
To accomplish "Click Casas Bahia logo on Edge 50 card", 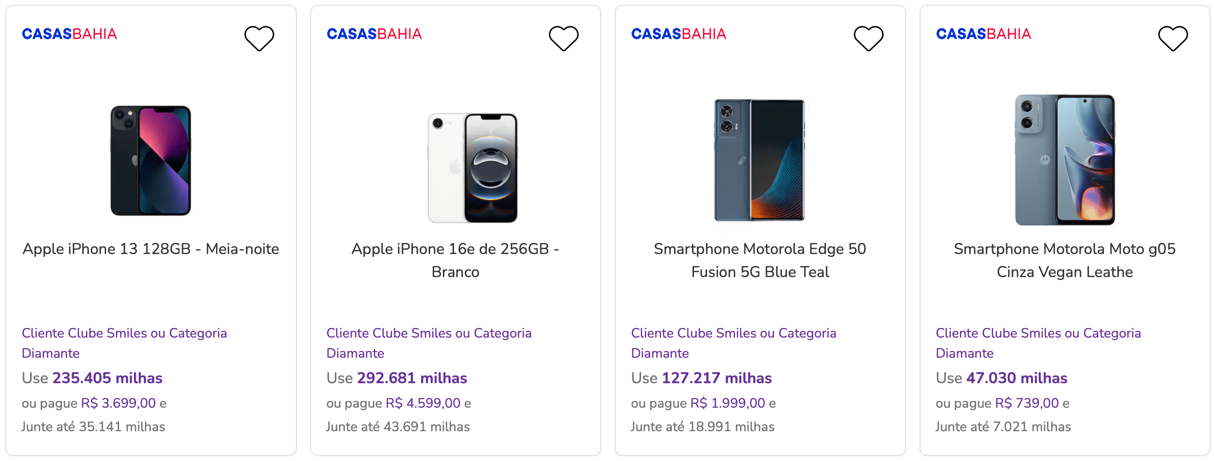I will tap(679, 34).
